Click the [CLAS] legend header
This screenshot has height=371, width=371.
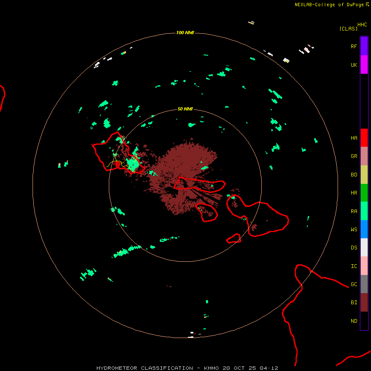[x=348, y=28]
